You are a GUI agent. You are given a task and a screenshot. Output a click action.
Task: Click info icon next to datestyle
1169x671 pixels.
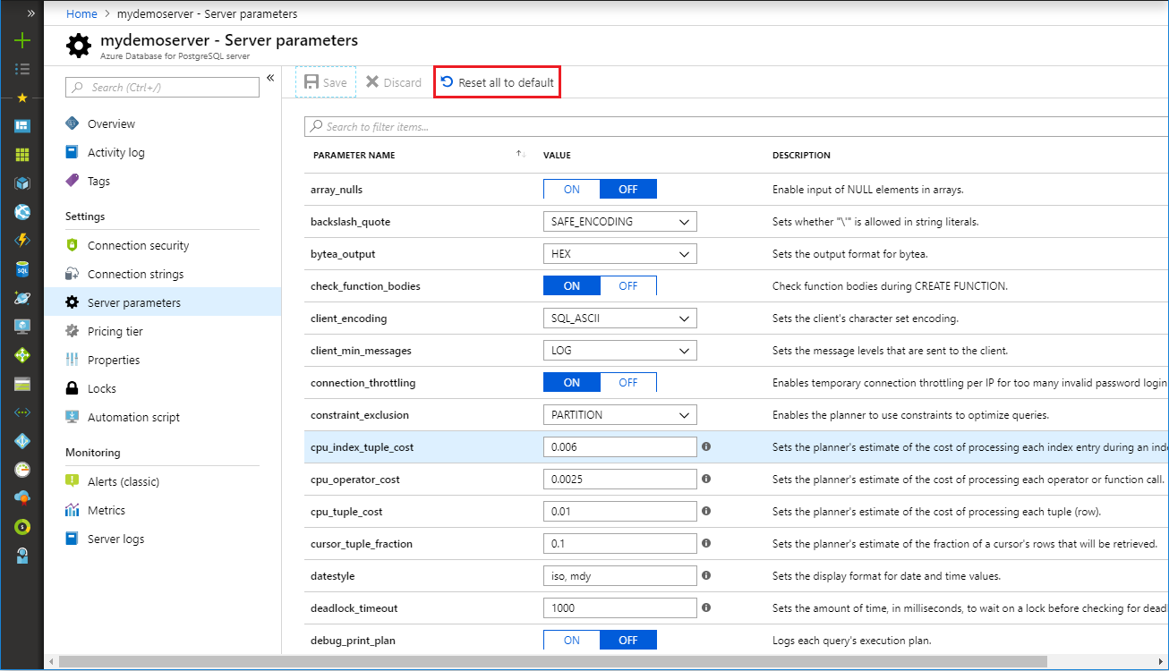[x=706, y=575]
